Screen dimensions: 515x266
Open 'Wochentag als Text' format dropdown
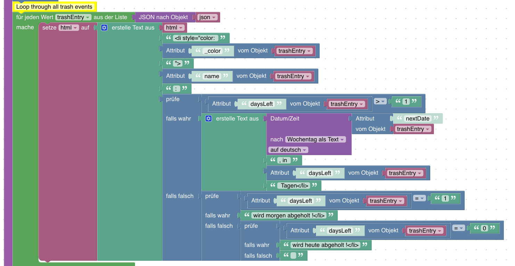316,140
